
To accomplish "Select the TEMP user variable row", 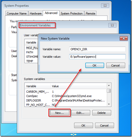I will pos(31,61).
